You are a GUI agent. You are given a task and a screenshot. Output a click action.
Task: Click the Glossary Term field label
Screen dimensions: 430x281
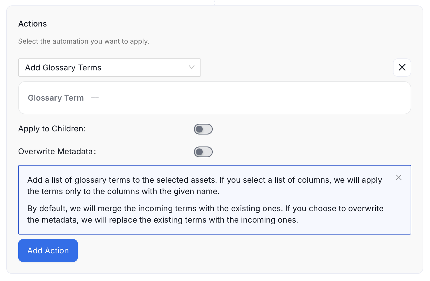(x=56, y=98)
